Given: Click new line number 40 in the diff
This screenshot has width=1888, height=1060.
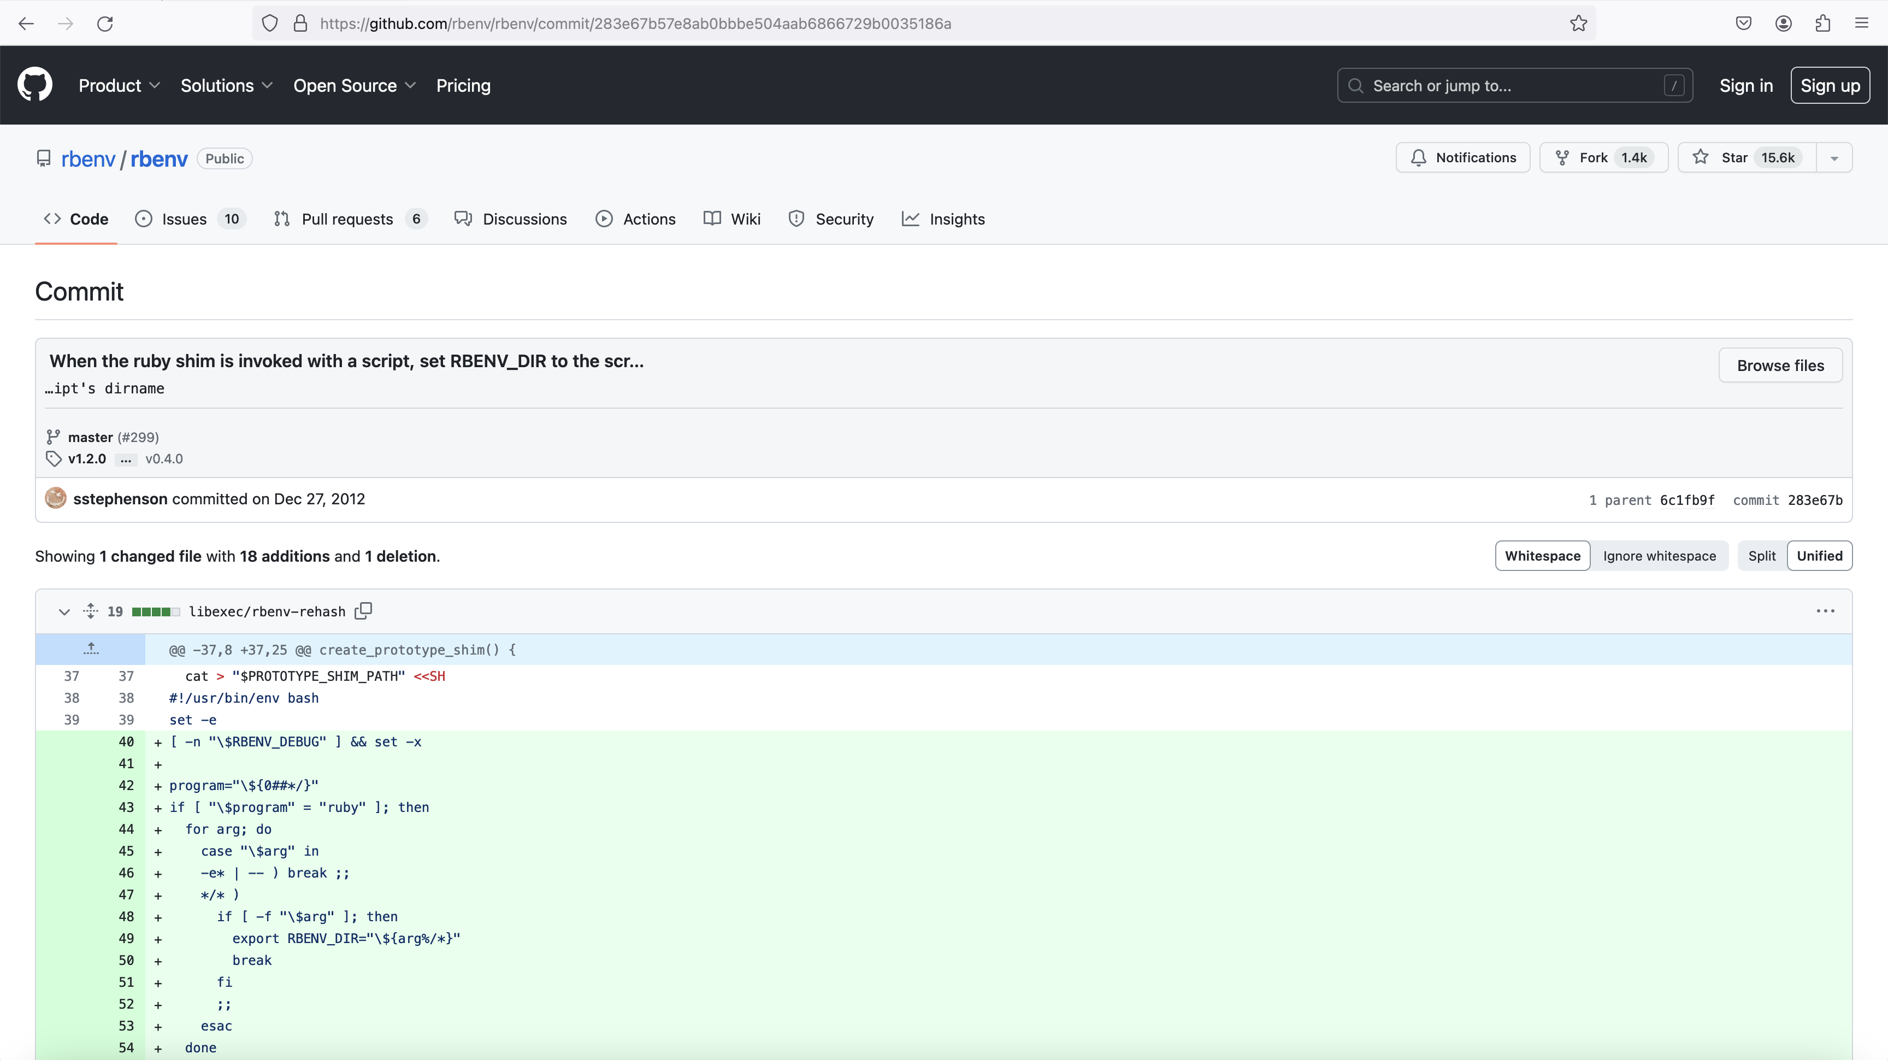Looking at the screenshot, I should pos(126,742).
